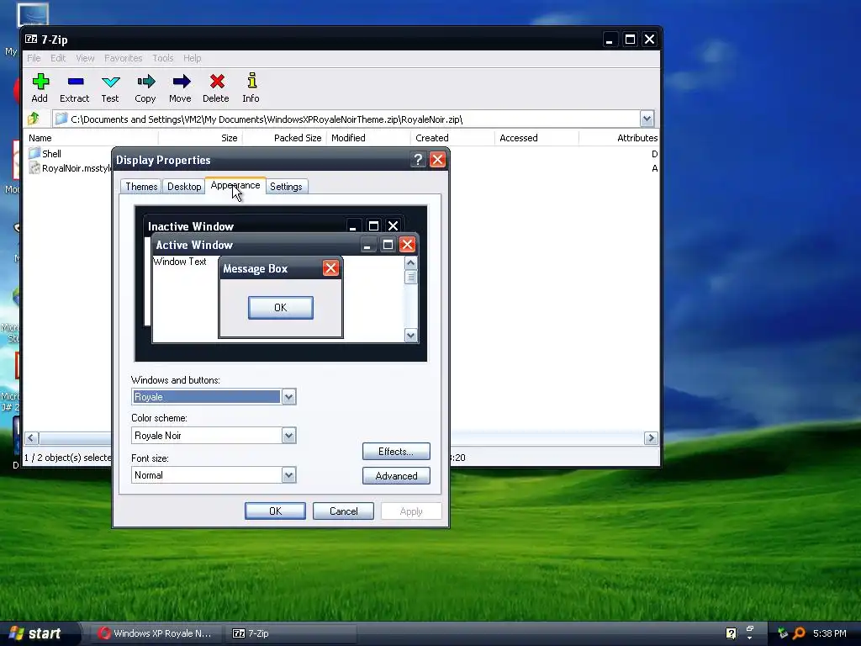This screenshot has width=861, height=646.
Task: Click the up-folder icon beside the address bar
Action: (x=34, y=119)
